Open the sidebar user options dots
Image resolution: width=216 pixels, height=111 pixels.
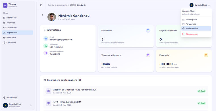tap(31, 105)
